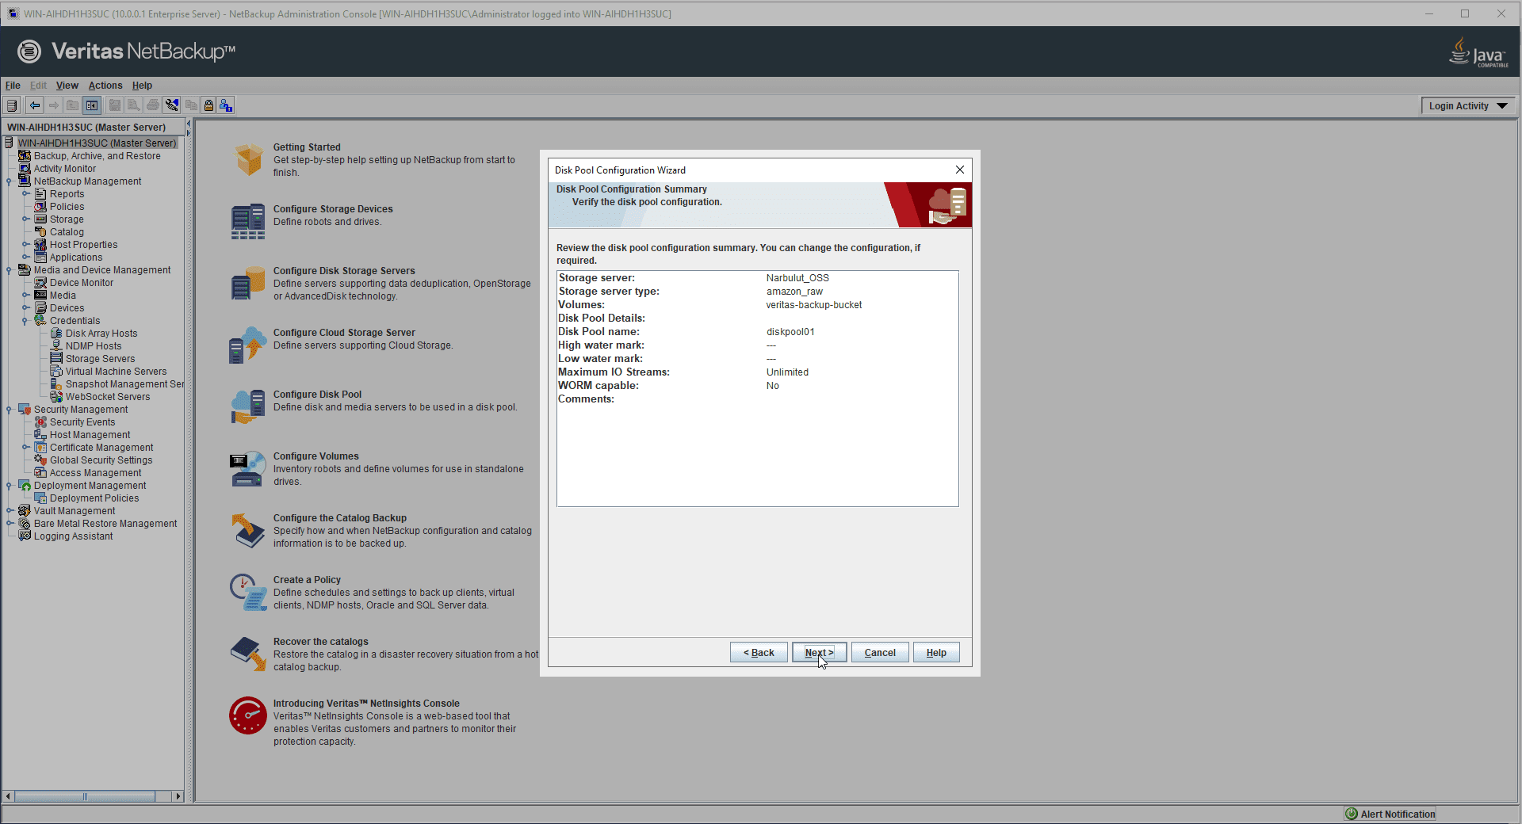Screen dimensions: 1522x824
Task: Open the Login Activity dropdown
Action: (1467, 106)
